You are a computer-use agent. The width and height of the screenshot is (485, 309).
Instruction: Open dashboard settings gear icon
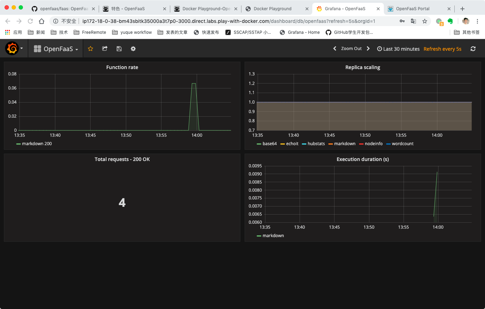coord(133,49)
